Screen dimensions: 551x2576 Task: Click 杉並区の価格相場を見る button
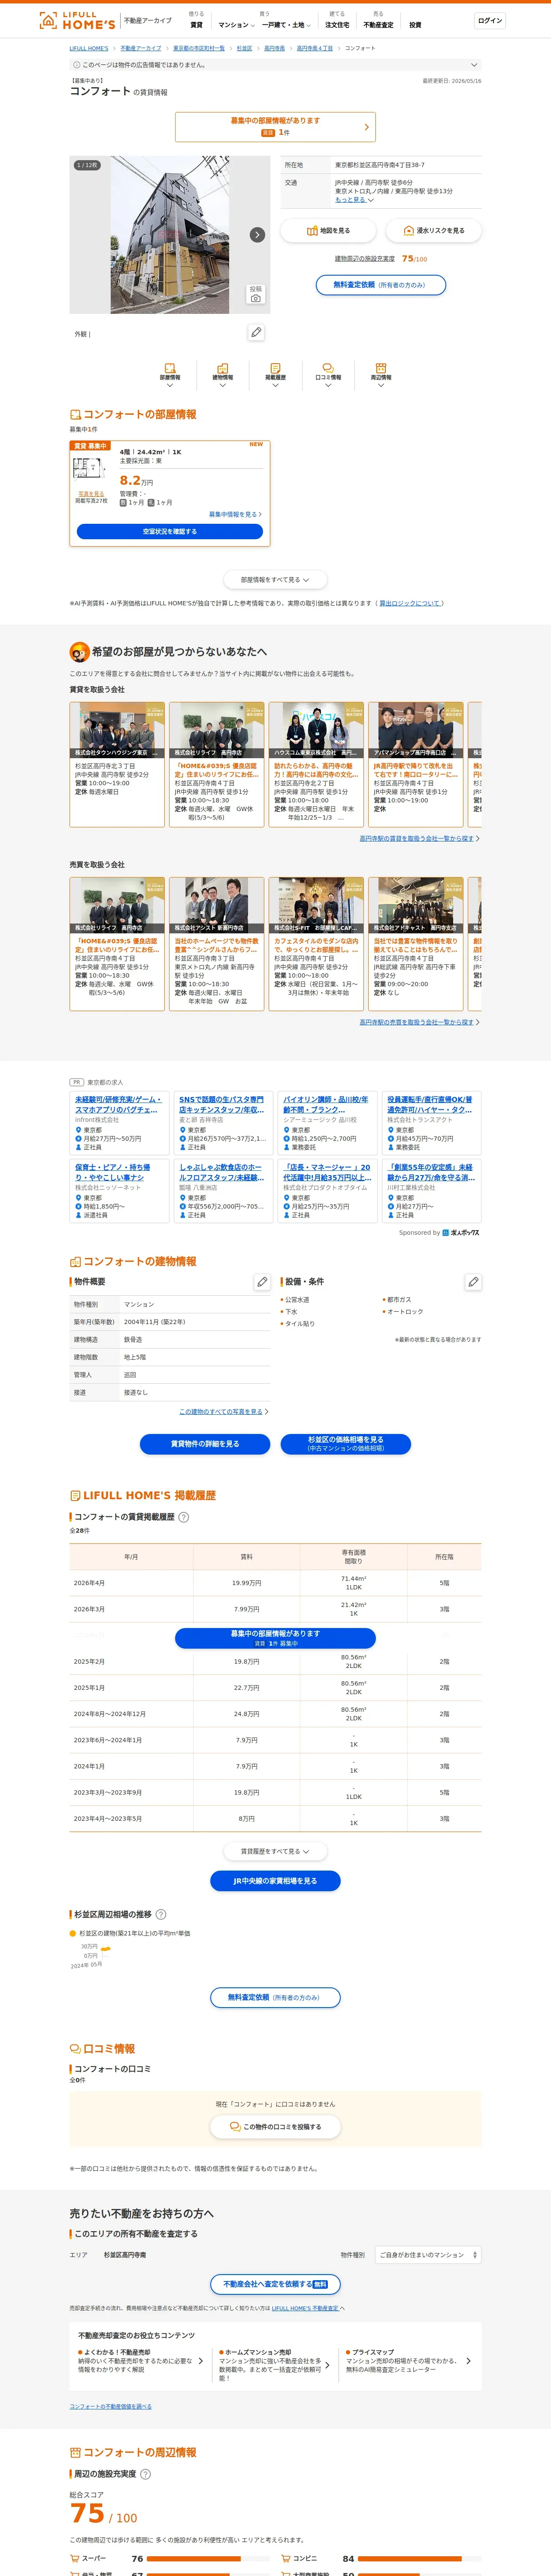click(346, 1444)
